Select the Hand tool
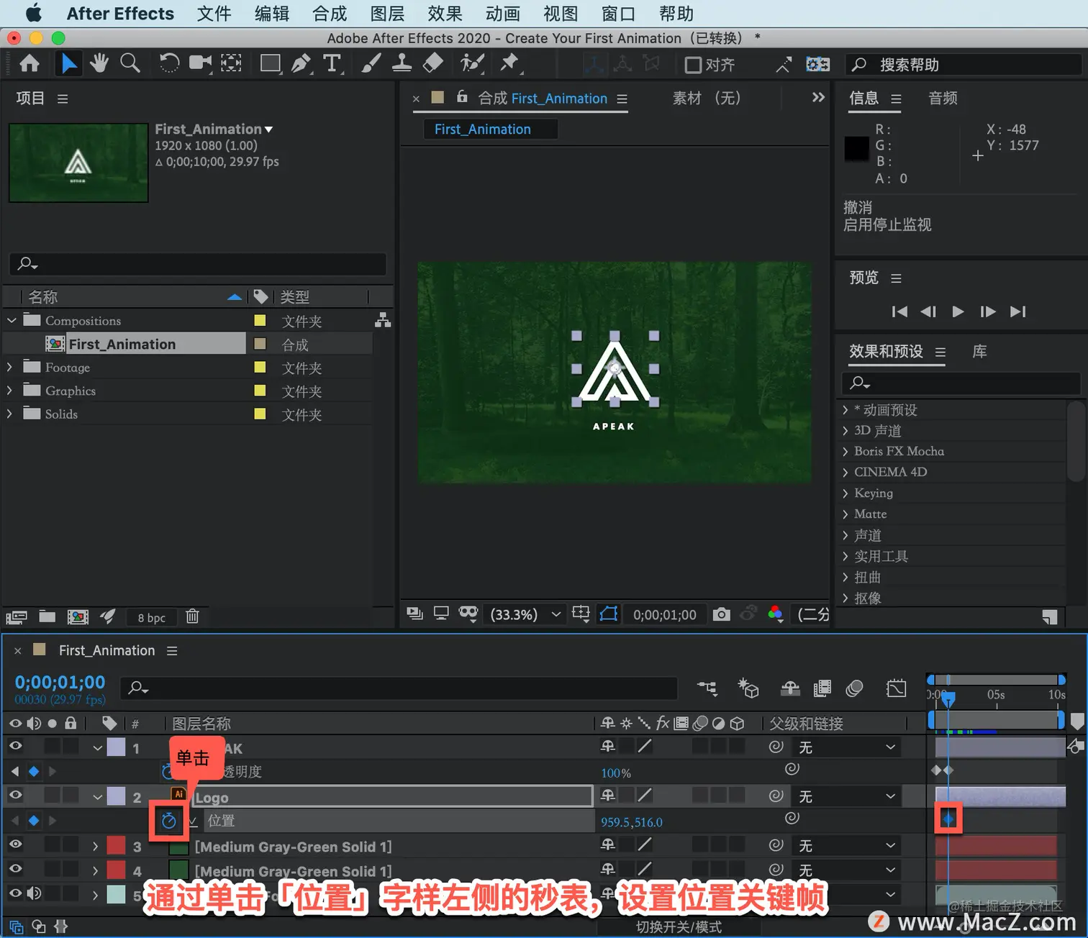This screenshot has height=938, width=1088. click(x=99, y=64)
